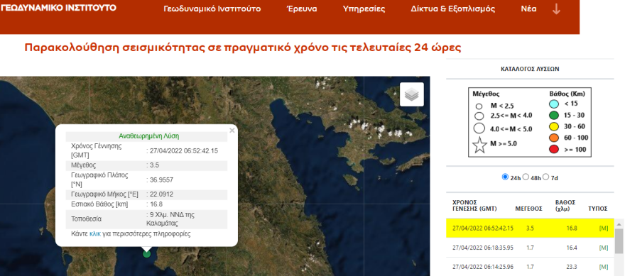
Task: Click the [M] type link in 06:52:42 row
Action: tap(604, 228)
